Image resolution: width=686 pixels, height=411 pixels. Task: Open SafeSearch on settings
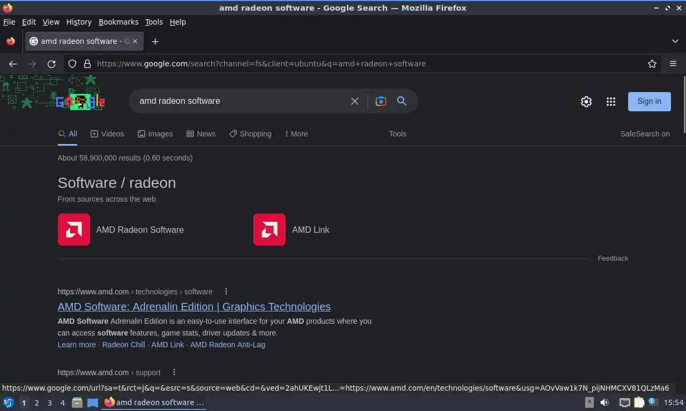pyautogui.click(x=645, y=134)
